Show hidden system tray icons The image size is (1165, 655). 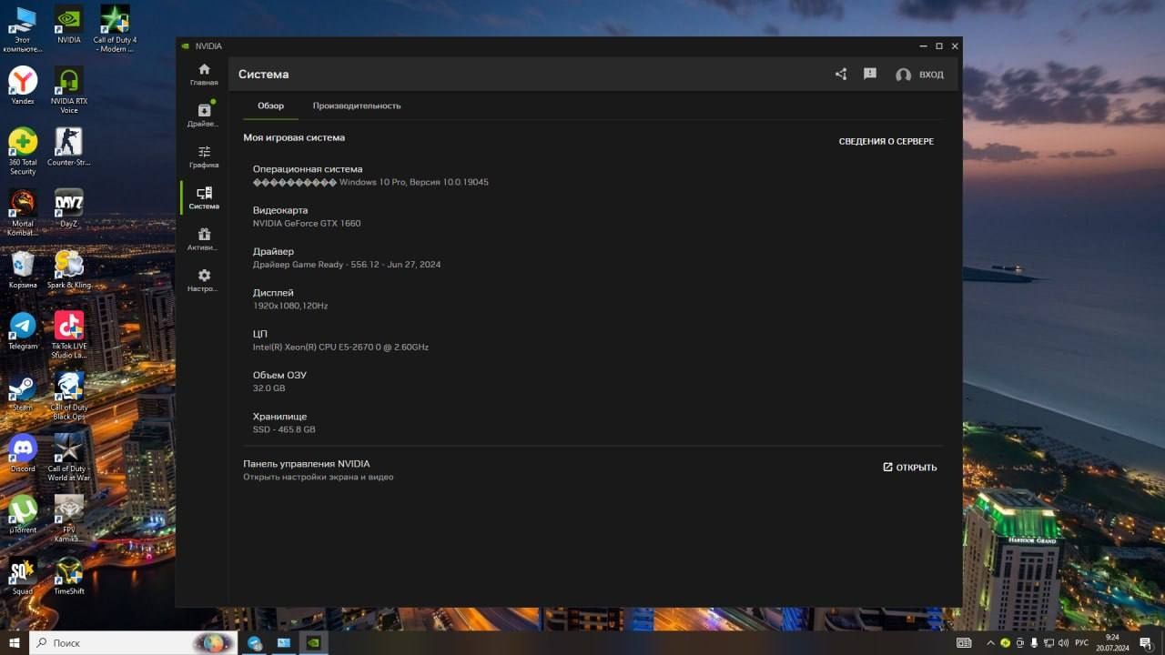990,643
